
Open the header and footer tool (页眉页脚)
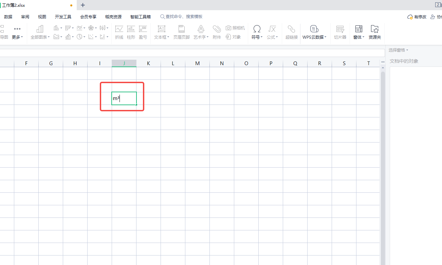[x=181, y=32]
